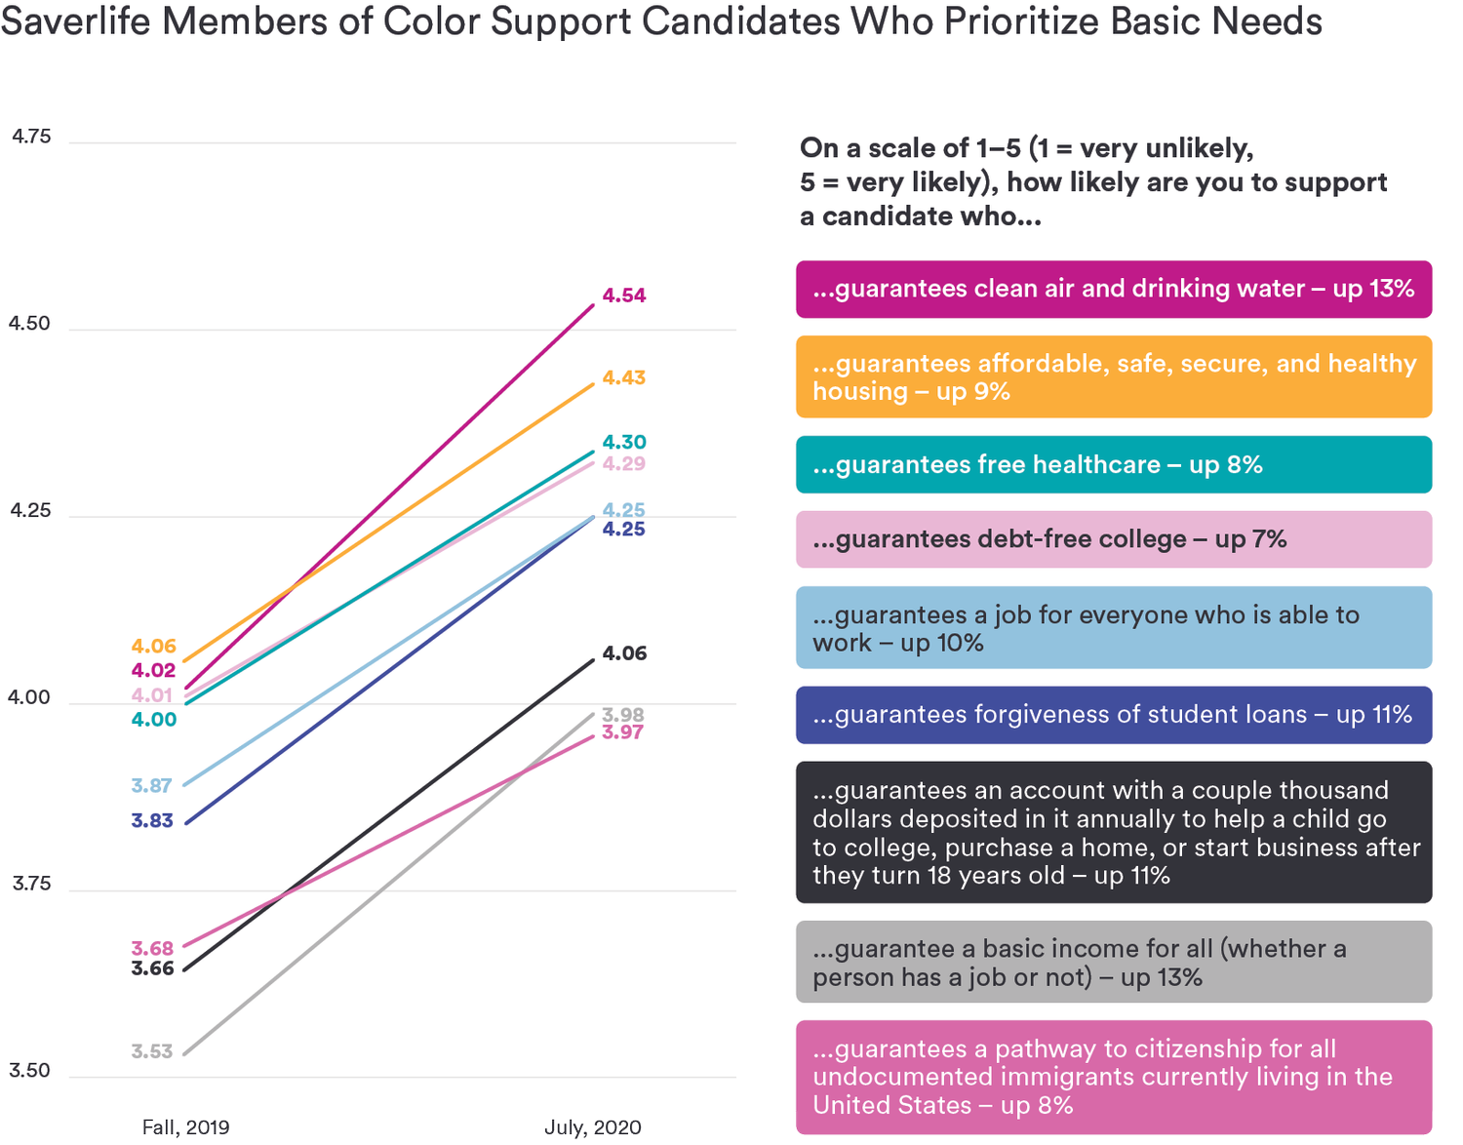Click the clean air and drinking water legend box

[x=1113, y=289]
